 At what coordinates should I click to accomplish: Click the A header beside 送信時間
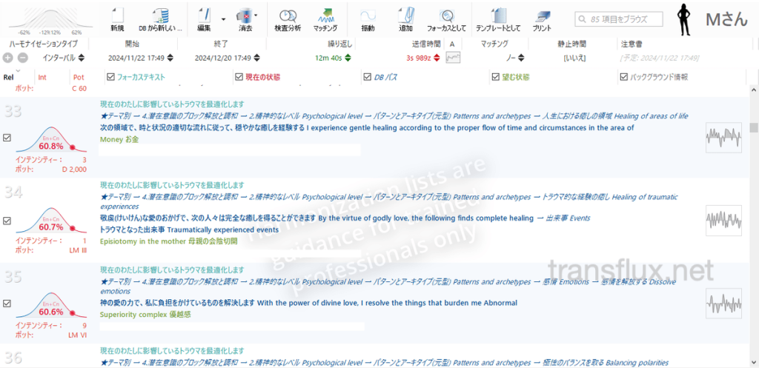[x=452, y=44]
